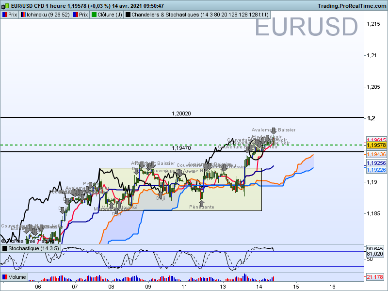Click the red-blue Volume panel icon
This screenshot has height=291, width=388.
(x=5, y=277)
